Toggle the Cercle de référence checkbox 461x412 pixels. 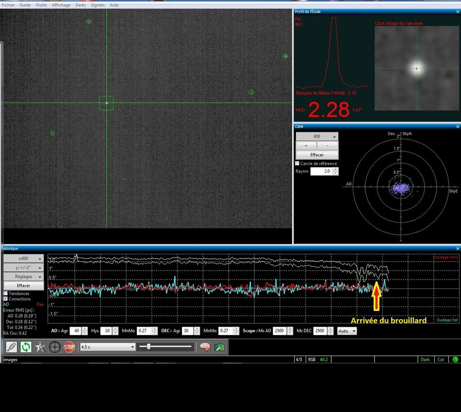click(297, 164)
